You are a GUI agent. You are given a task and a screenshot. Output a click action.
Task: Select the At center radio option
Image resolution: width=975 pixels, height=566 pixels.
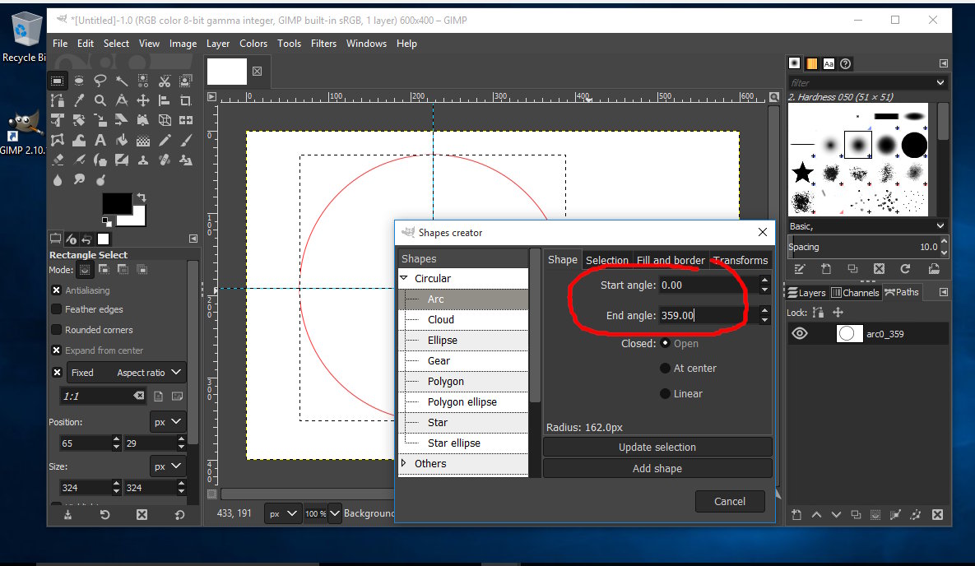[666, 369]
